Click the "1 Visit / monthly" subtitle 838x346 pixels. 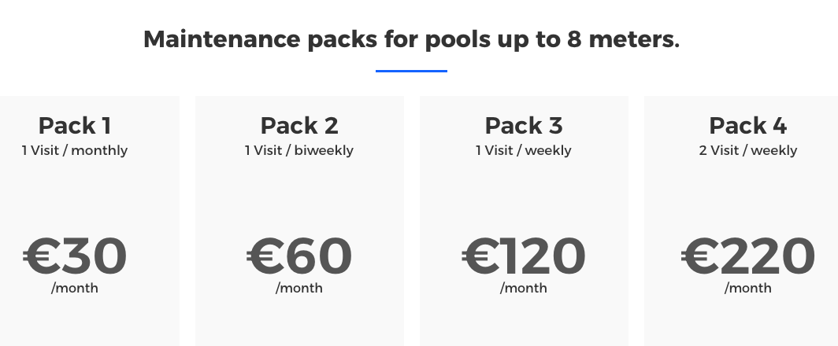pos(75,150)
